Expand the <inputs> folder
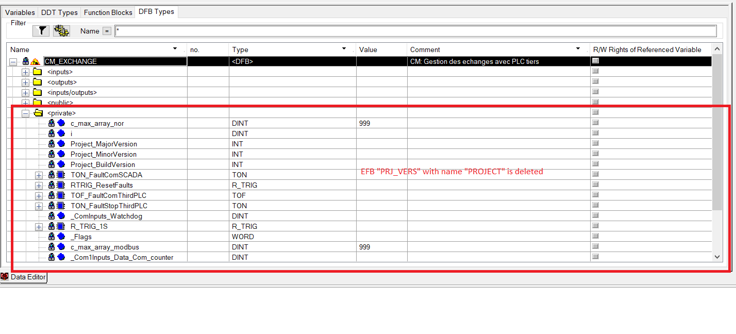This screenshot has width=736, height=334. click(x=25, y=72)
